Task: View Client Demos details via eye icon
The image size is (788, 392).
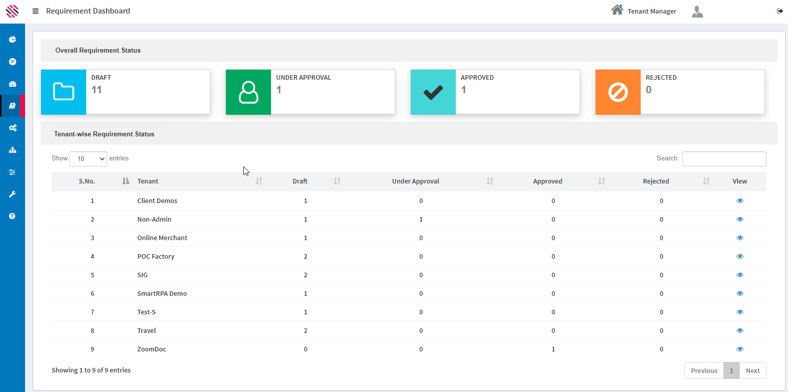Action: [739, 201]
